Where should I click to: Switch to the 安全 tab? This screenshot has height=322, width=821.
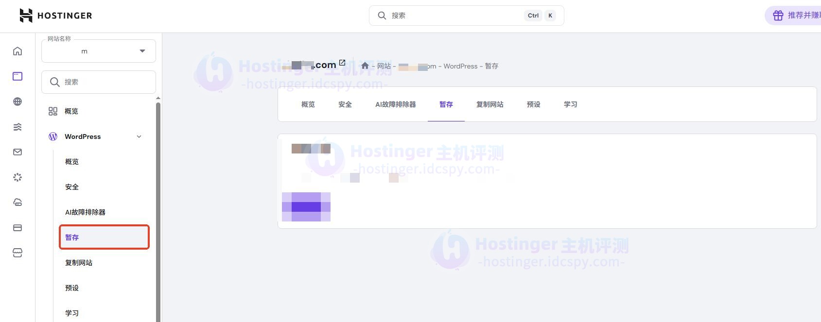pyautogui.click(x=345, y=104)
